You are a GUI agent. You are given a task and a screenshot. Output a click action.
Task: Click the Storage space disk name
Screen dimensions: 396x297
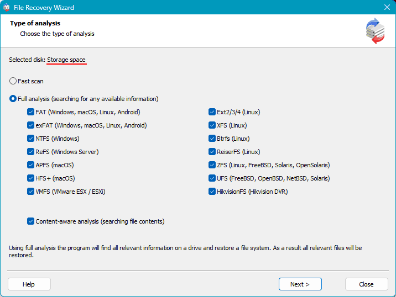[66, 60]
